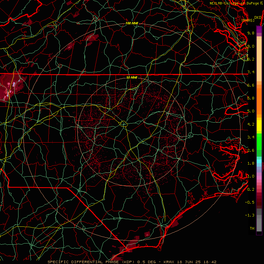Pick the cyan color bar segment
This screenshot has width=264, height=264.
(x=259, y=161)
